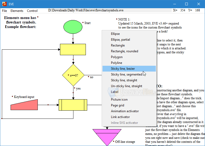
Task: Click the Y= 168 coordinate readout
Action: pos(194,10)
